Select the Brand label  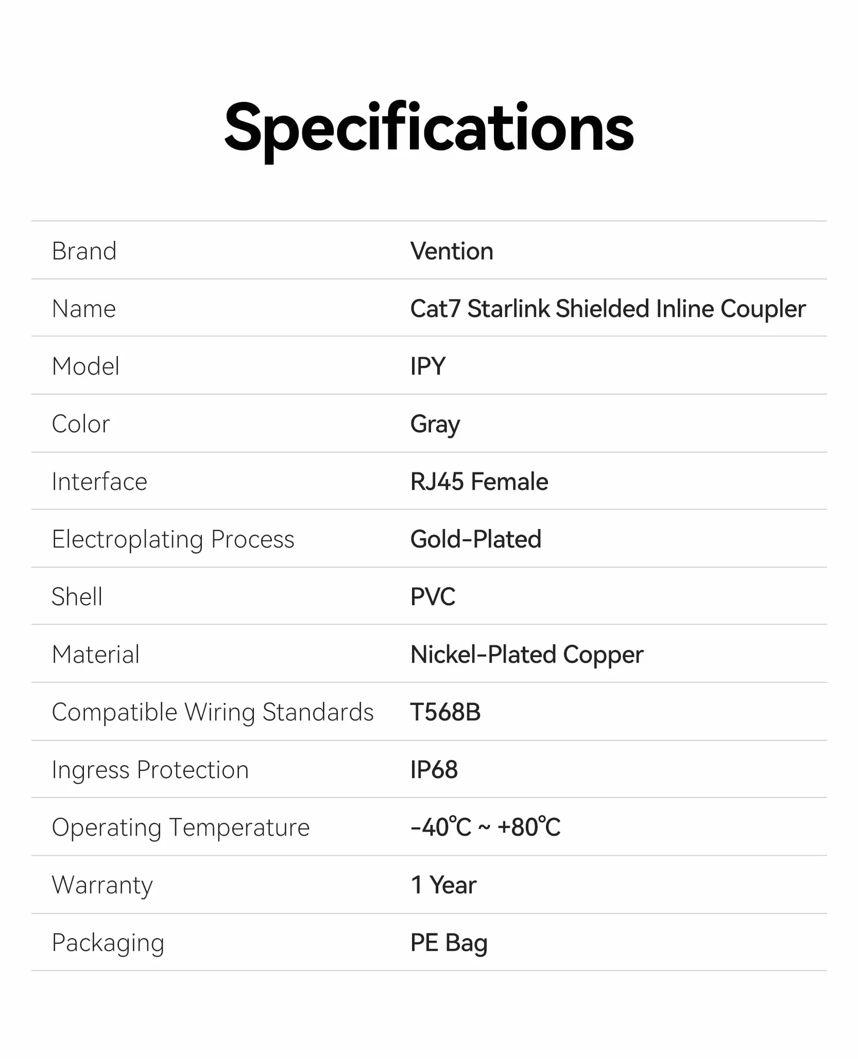click(x=84, y=251)
